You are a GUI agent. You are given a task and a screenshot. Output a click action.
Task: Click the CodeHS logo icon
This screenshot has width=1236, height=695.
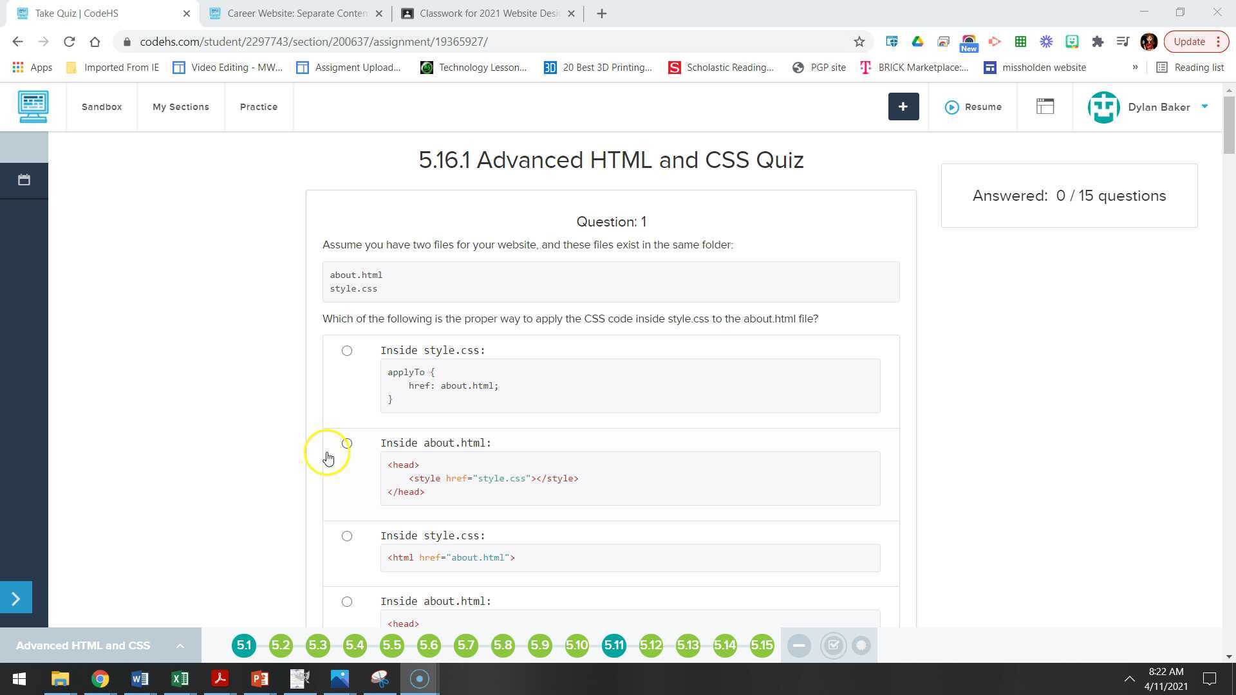coord(32,107)
